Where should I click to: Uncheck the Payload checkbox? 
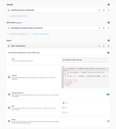point(9,77)
